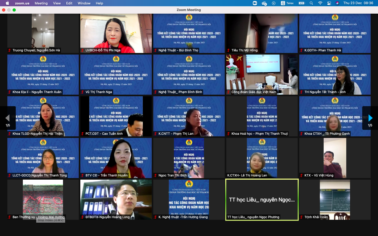Open Telex input source menu
Viewport: 378px width, 236px height.
(x=287, y=3)
